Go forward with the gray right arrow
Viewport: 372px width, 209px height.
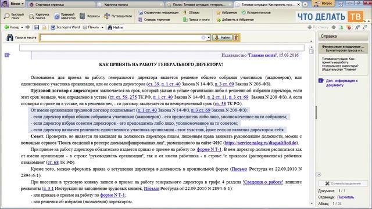click(27, 27)
